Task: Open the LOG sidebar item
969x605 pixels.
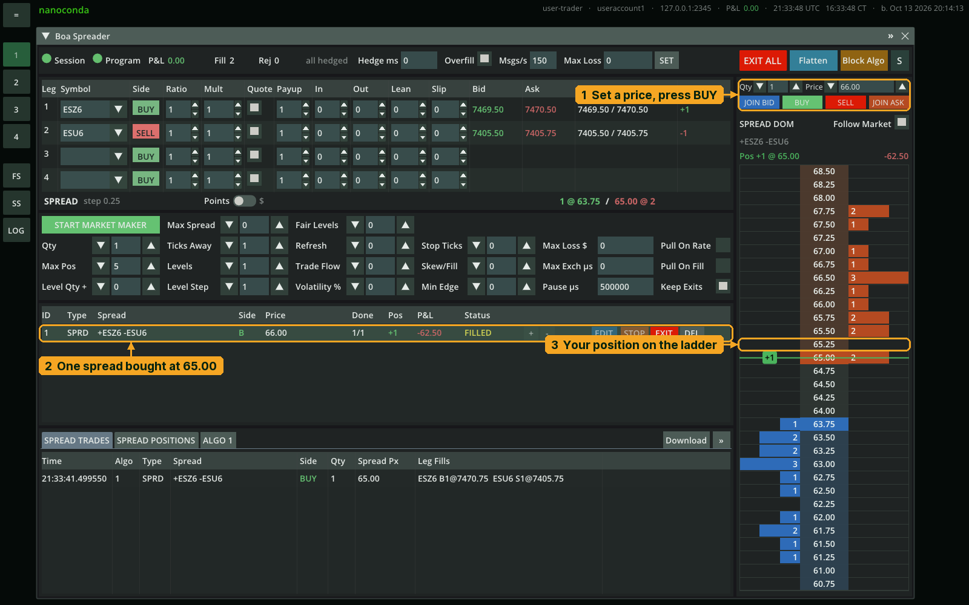Action: 16,231
